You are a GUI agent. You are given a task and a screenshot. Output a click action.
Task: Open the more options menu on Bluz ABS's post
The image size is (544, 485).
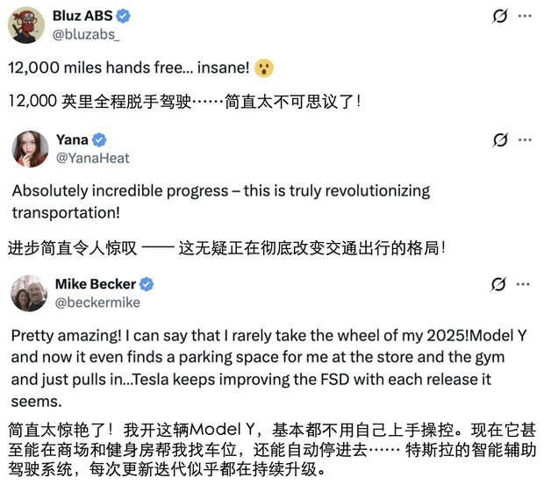[524, 17]
